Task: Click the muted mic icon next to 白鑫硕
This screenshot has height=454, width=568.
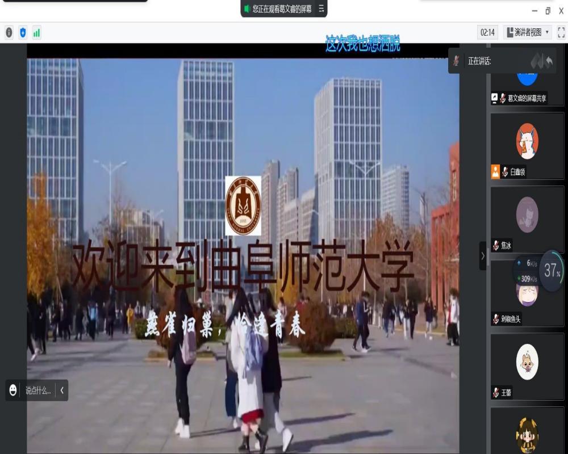Action: 504,172
